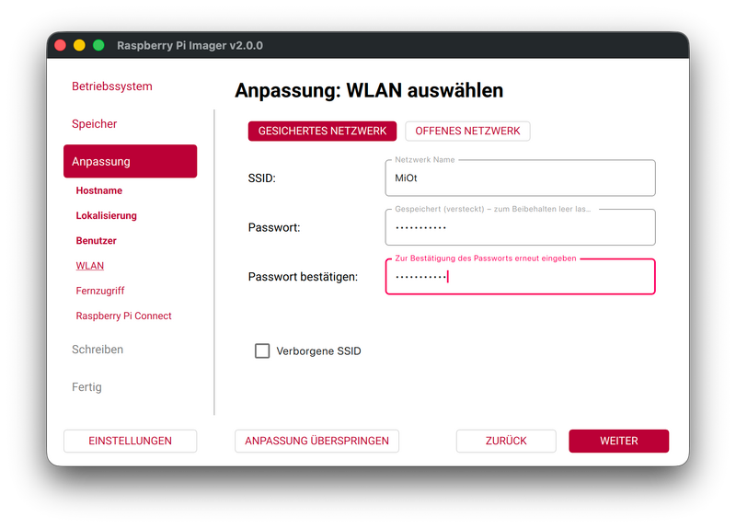Switch to Offenes Netzwerk tab
This screenshot has height=528, width=736.
click(467, 132)
